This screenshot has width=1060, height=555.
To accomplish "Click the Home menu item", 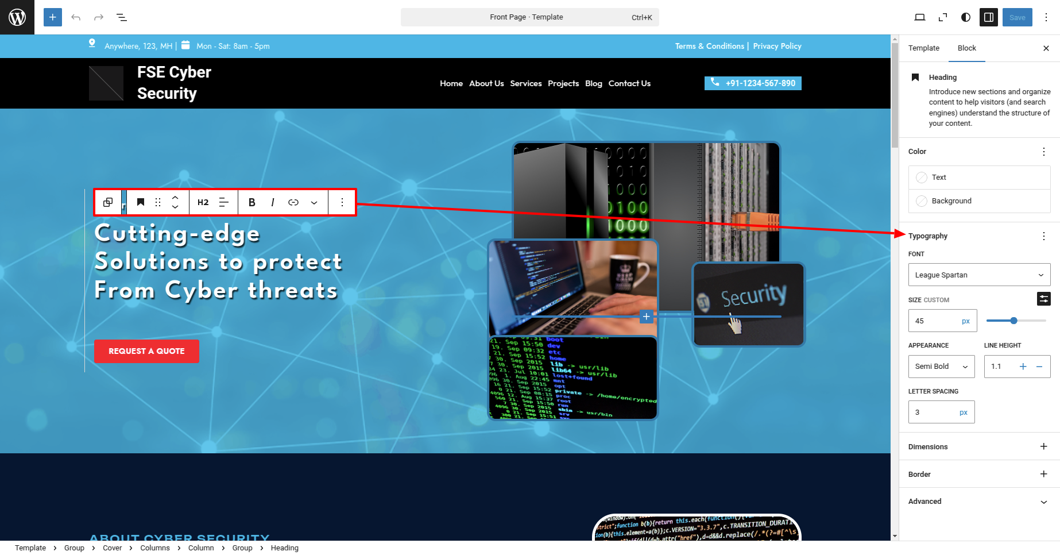I will click(451, 83).
